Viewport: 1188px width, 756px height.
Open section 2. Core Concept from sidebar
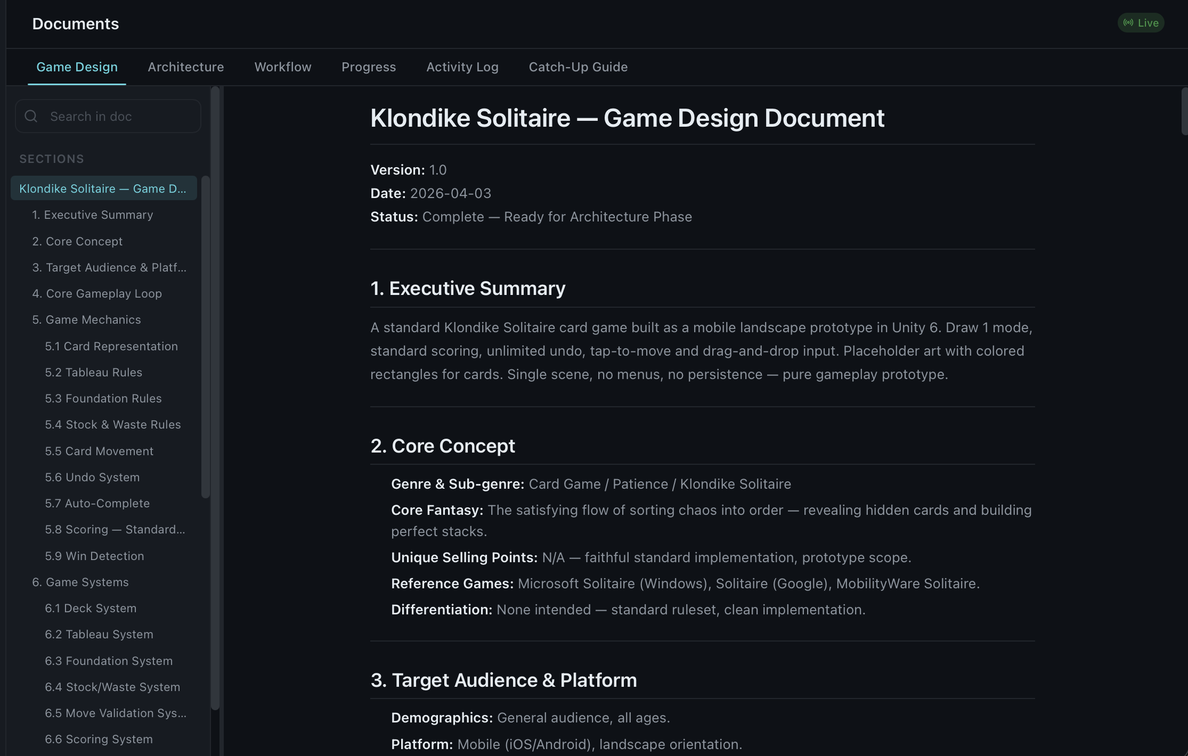(x=77, y=241)
